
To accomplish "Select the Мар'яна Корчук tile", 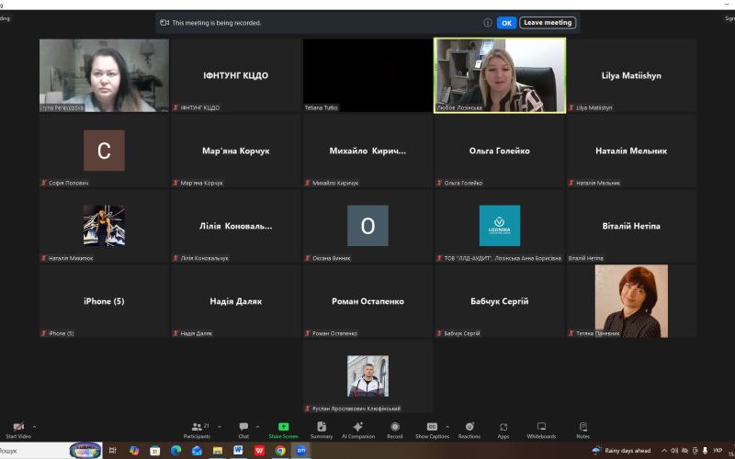I will pos(236,151).
